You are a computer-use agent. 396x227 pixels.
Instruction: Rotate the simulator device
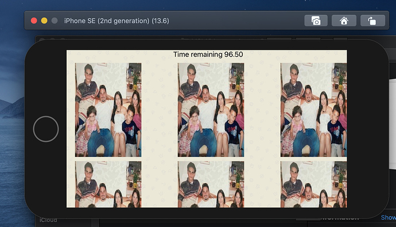(372, 21)
